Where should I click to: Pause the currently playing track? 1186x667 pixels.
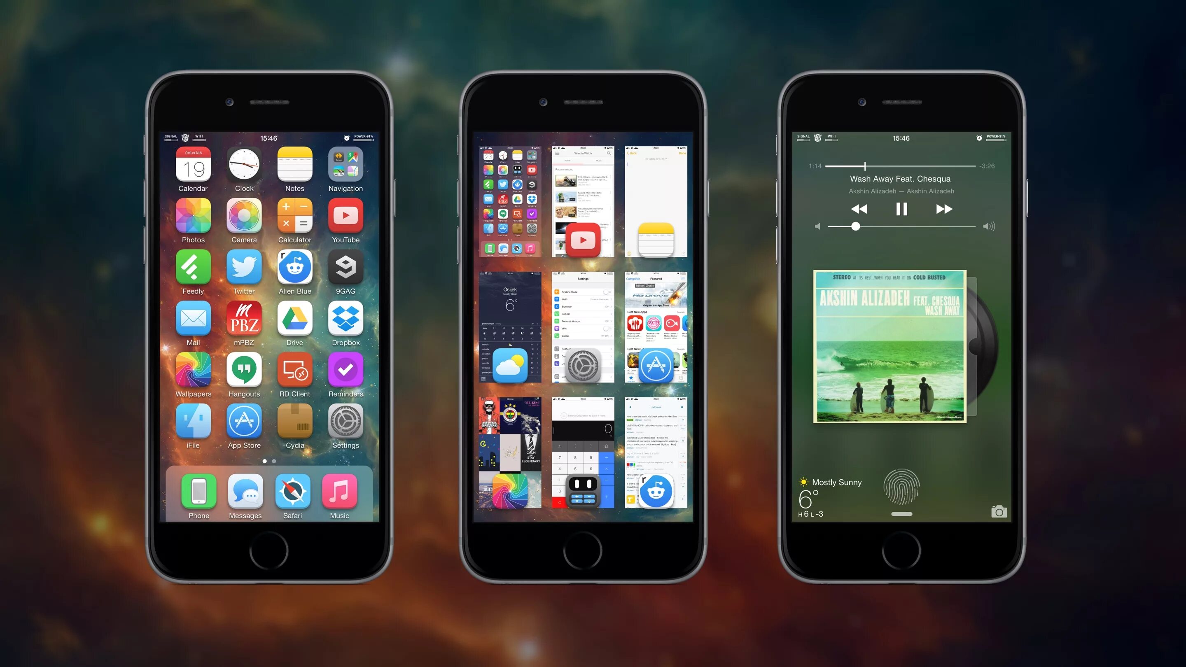901,208
